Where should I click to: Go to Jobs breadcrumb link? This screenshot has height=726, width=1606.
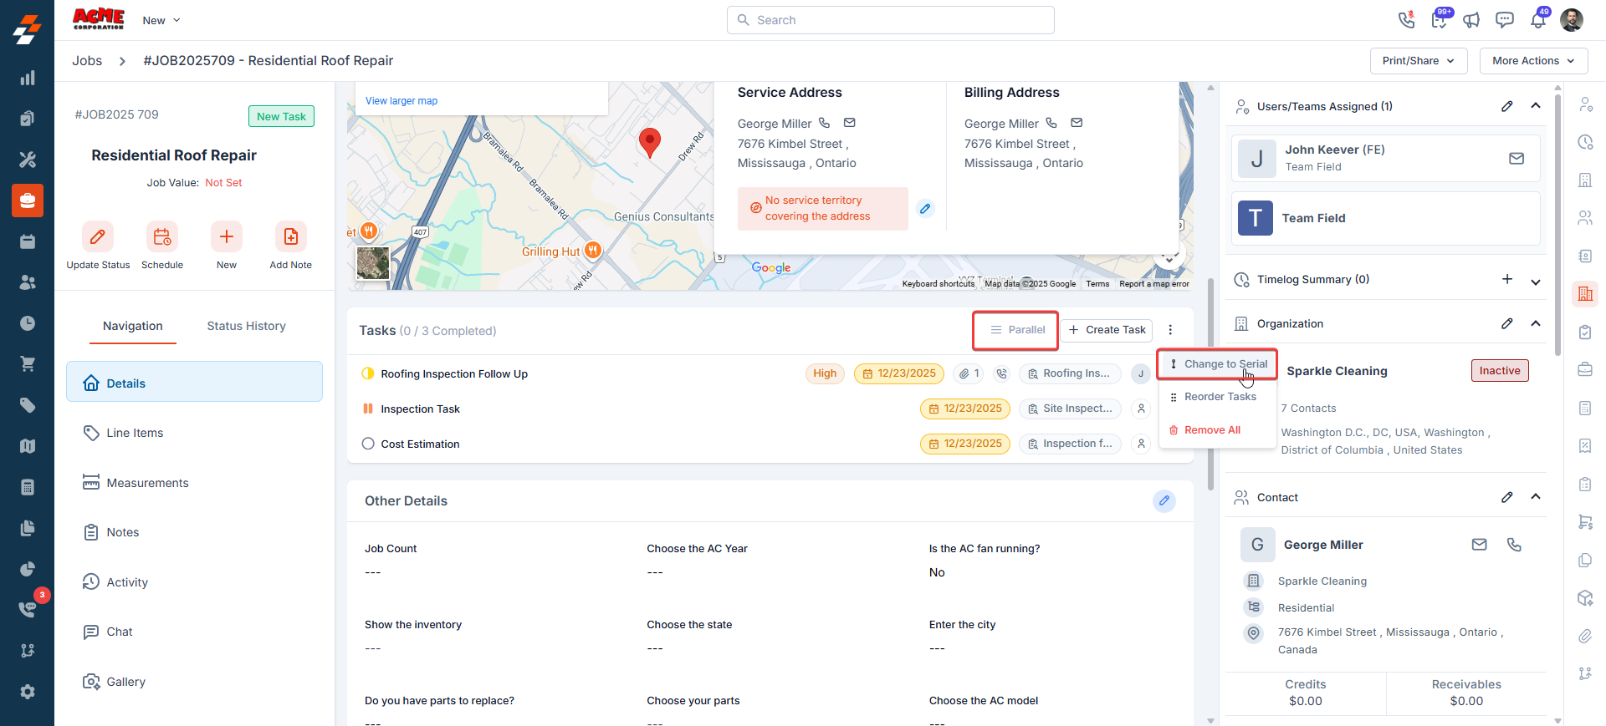pyautogui.click(x=87, y=61)
